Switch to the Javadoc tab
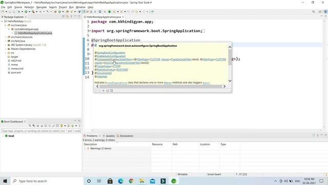The image size is (328, 185). (x=109, y=136)
